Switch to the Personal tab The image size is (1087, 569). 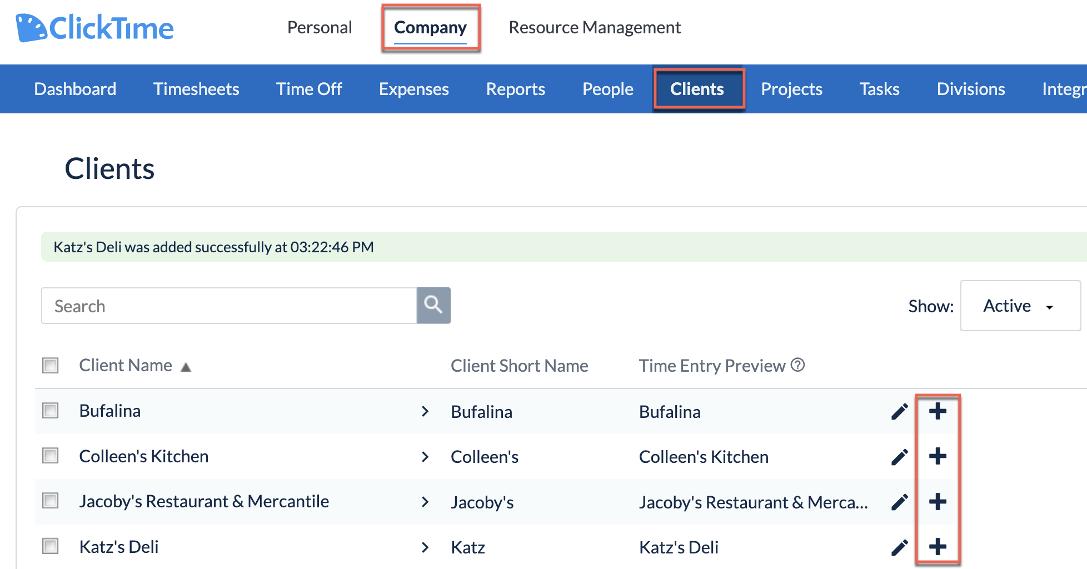[320, 27]
